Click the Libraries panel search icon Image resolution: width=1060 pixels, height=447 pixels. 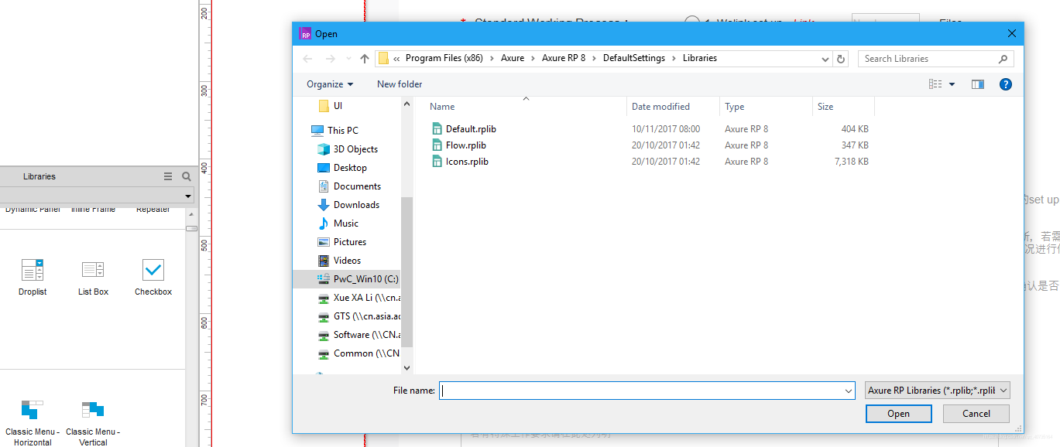pyautogui.click(x=187, y=176)
